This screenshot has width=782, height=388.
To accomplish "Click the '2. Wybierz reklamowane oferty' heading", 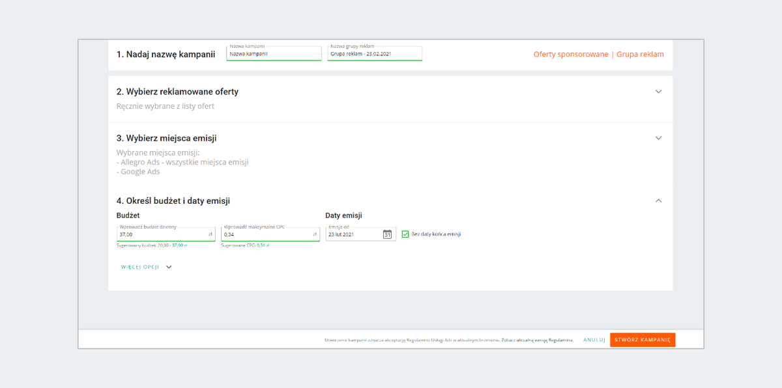I will (x=177, y=92).
